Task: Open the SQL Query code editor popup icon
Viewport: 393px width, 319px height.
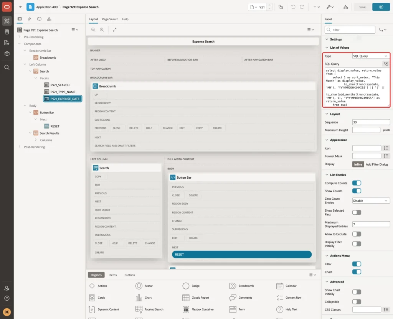Action: point(386,64)
